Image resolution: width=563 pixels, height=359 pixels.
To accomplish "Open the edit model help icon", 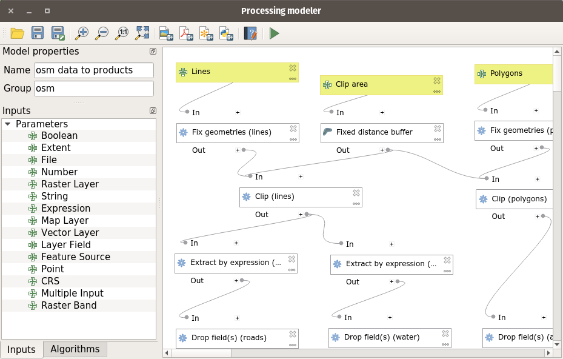I will 251,33.
